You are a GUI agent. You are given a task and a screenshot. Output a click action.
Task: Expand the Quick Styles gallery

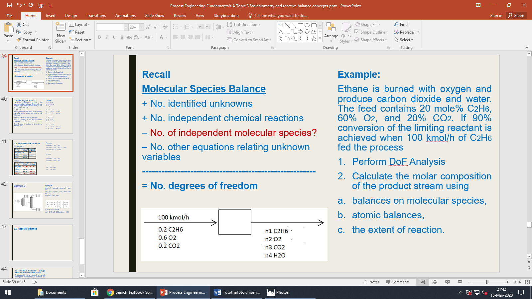pyautogui.click(x=346, y=32)
